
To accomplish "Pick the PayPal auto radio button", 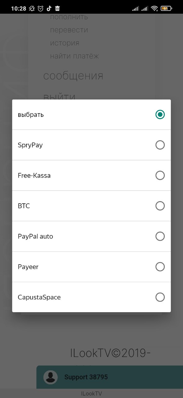I will click(160, 236).
